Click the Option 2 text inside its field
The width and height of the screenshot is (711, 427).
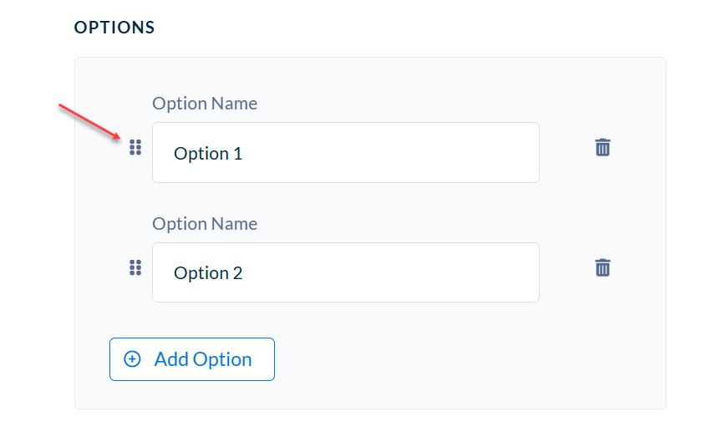208,273
